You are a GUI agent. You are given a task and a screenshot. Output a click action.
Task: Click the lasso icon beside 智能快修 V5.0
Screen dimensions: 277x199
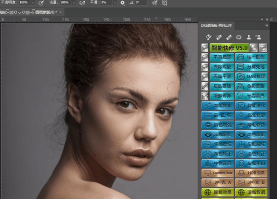pyautogui.click(x=205, y=48)
